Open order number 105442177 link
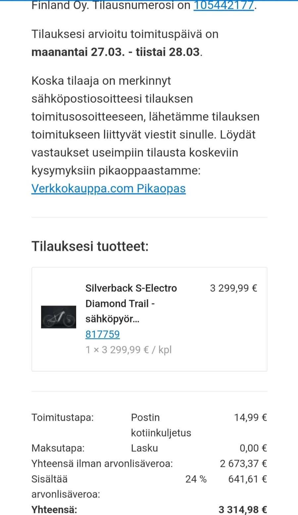Image resolution: width=298 pixels, height=515 pixels. [224, 6]
